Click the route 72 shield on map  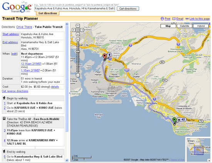(201, 121)
